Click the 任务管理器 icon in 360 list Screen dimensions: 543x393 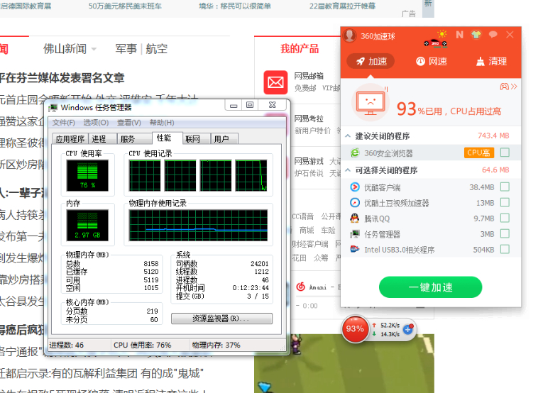(355, 234)
